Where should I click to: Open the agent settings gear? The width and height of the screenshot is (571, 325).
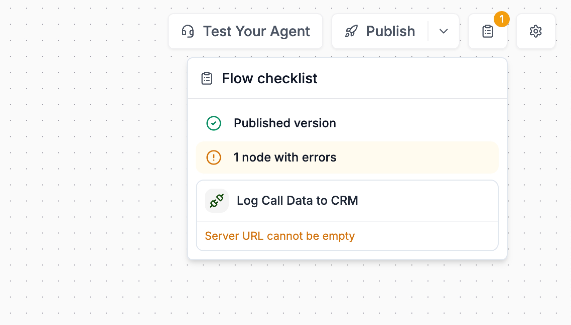pyautogui.click(x=536, y=31)
